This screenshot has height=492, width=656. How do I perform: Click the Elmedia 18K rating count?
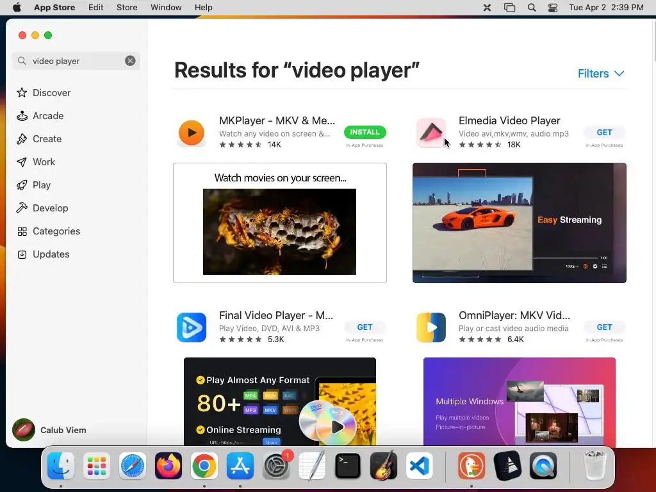(x=514, y=145)
